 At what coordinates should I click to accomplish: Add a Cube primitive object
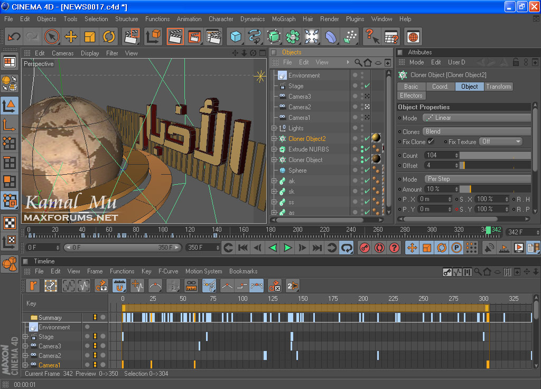tap(236, 36)
